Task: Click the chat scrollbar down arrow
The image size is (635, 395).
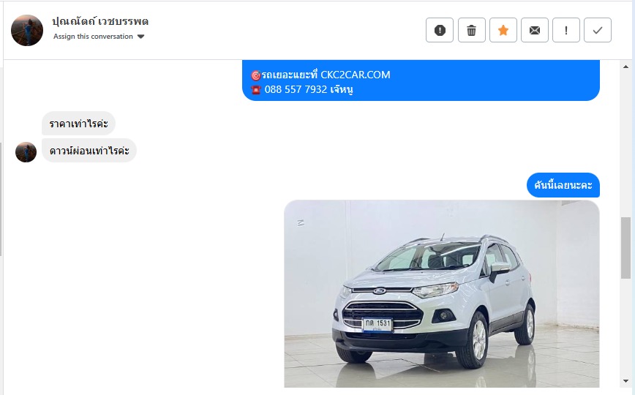Action: (625, 381)
